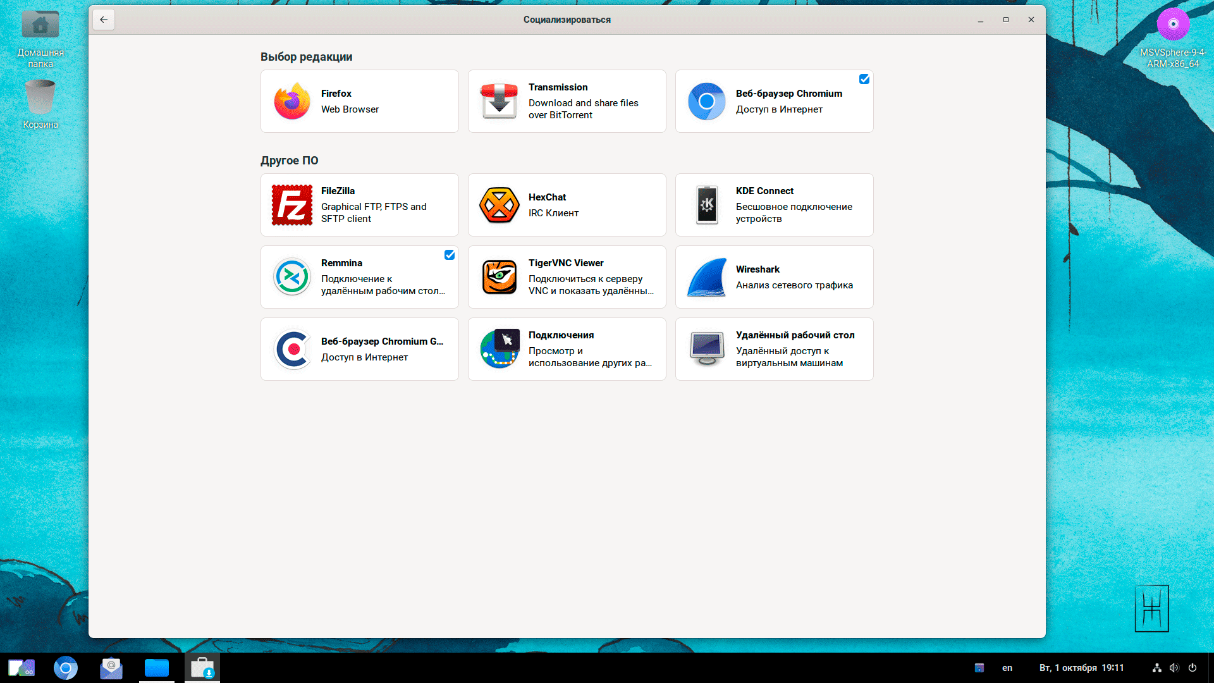Screen dimensions: 1214x683
Task: Maximize the Социализироваться window
Action: pyautogui.click(x=1006, y=20)
